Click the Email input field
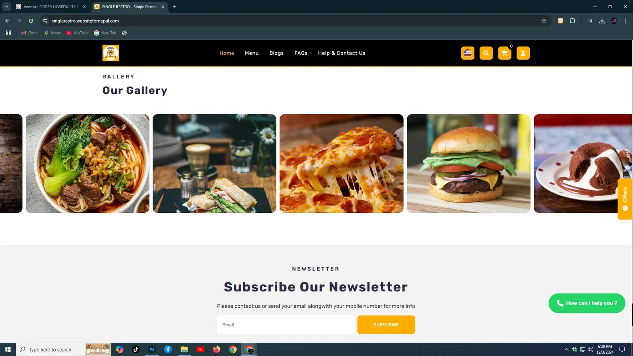 click(286, 325)
